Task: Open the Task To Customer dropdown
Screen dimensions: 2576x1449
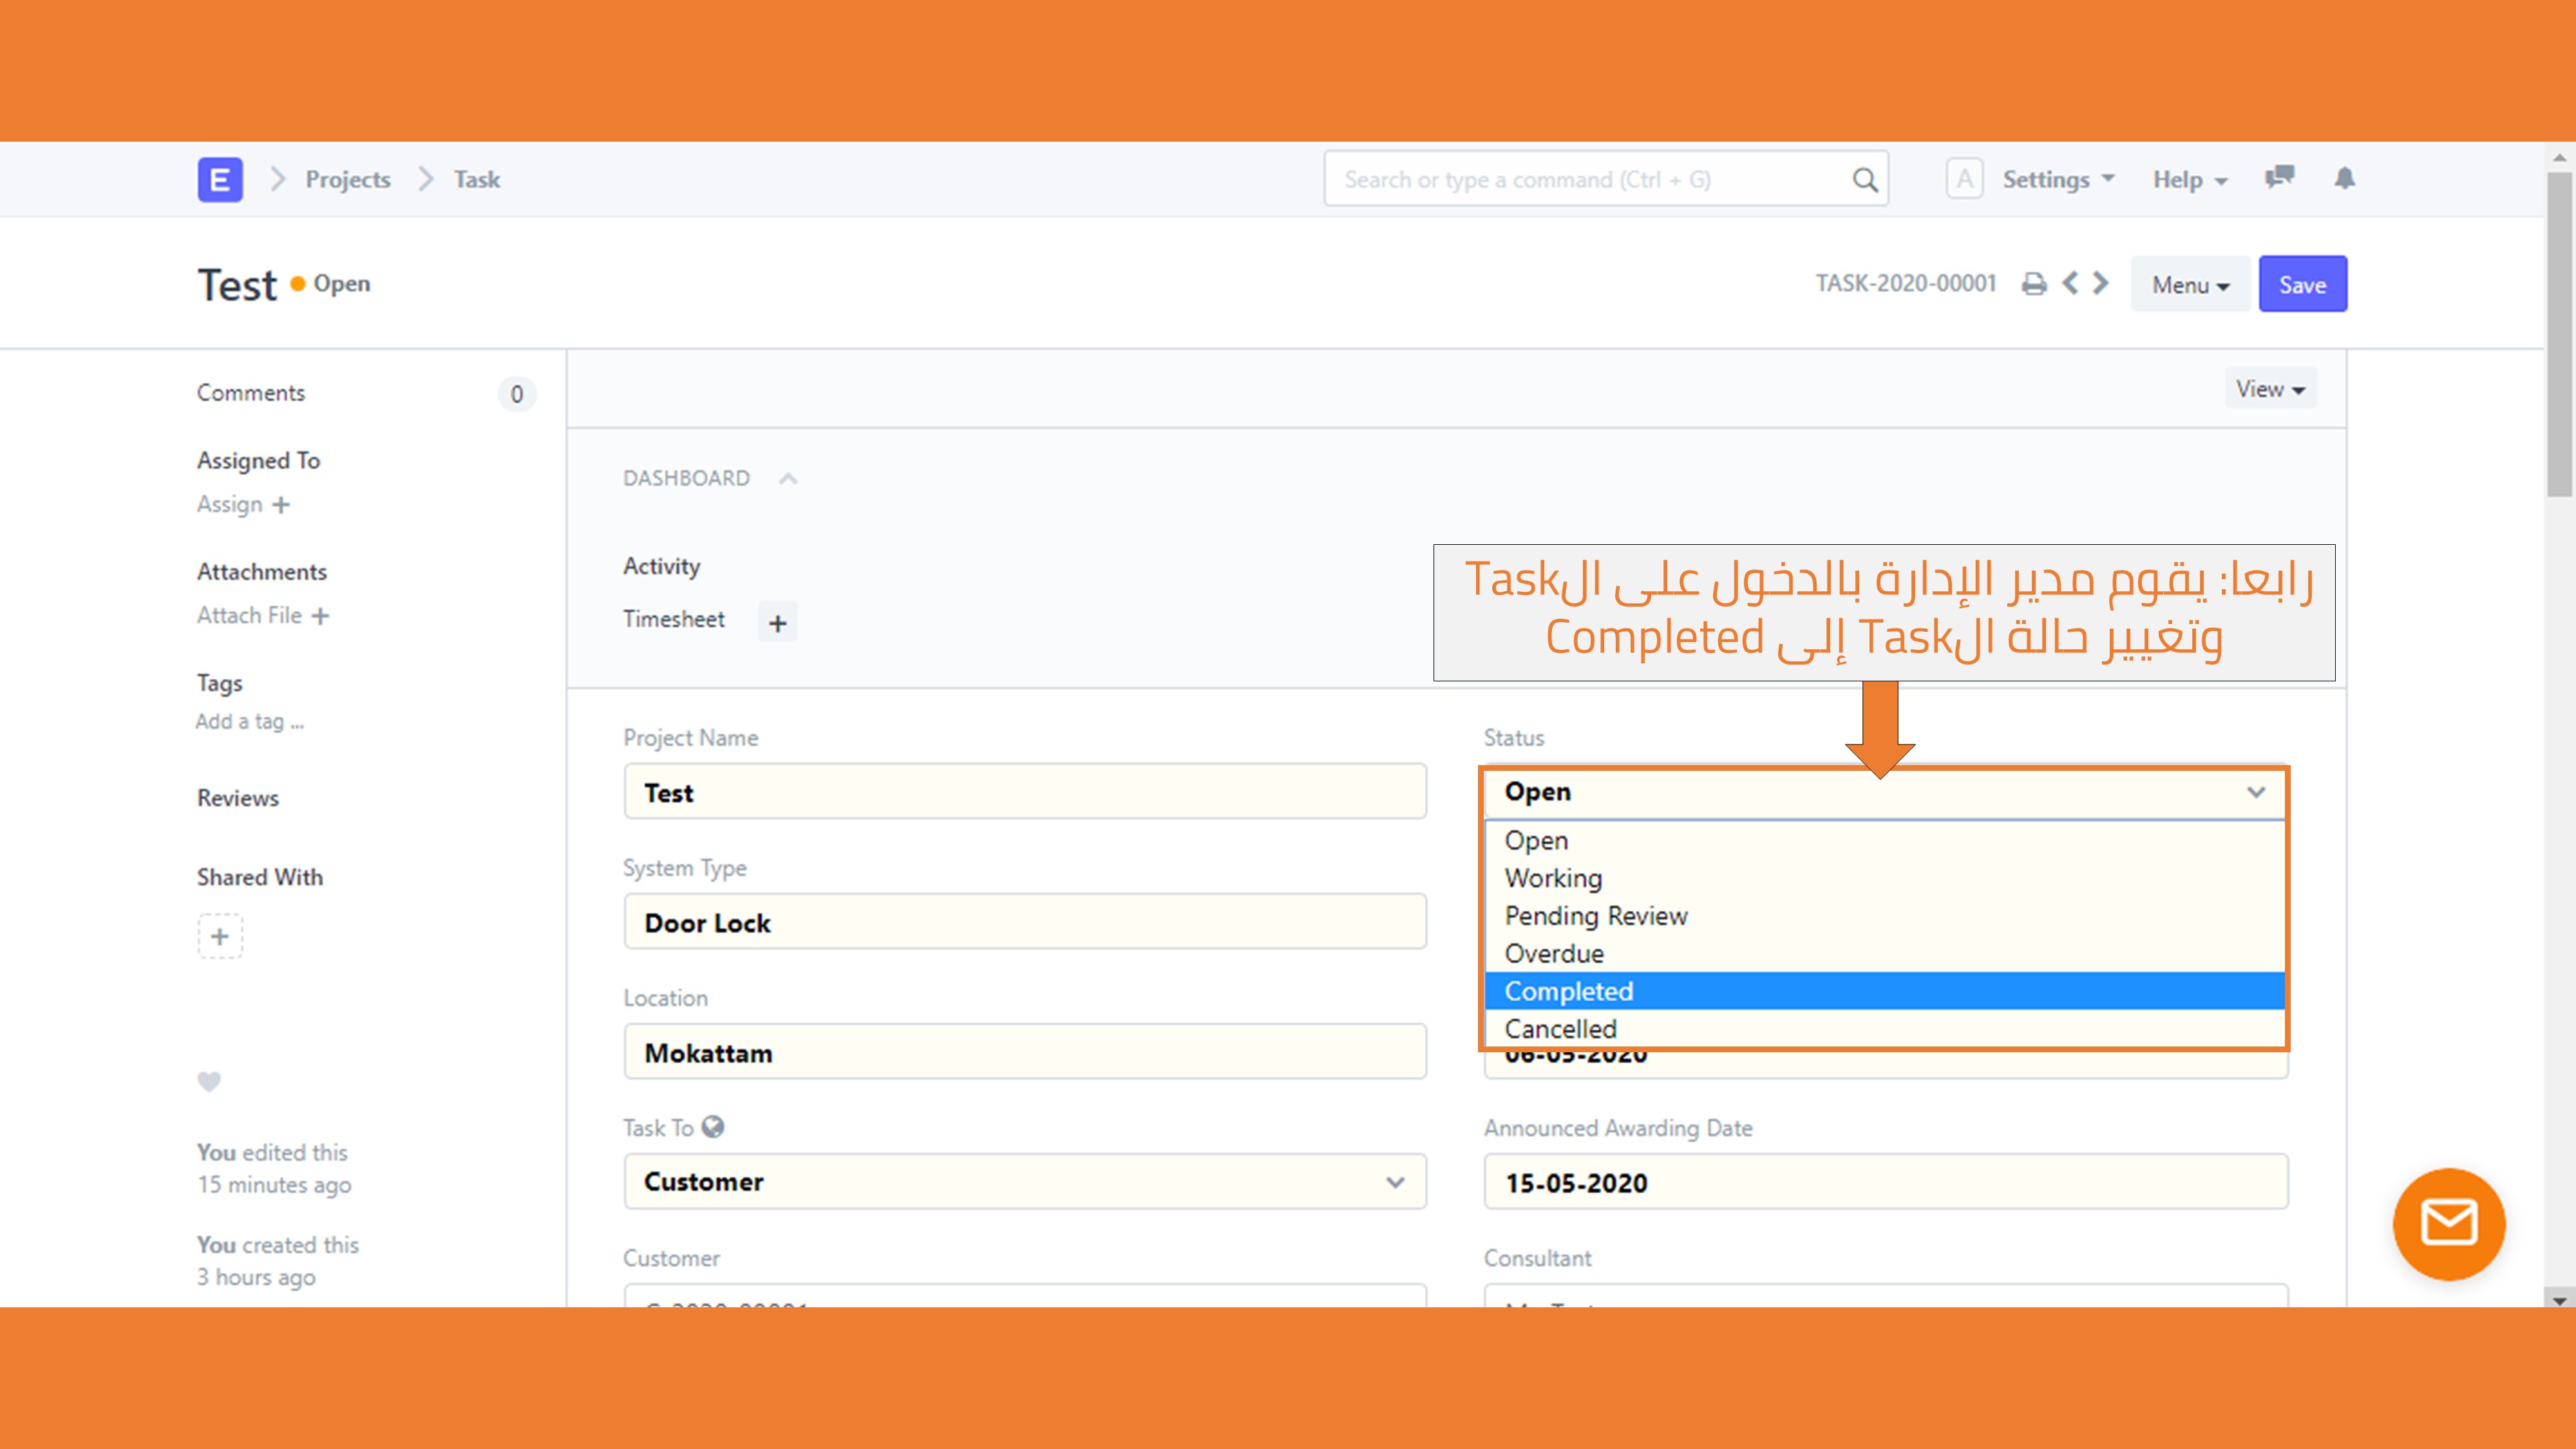Action: (x=1025, y=1182)
